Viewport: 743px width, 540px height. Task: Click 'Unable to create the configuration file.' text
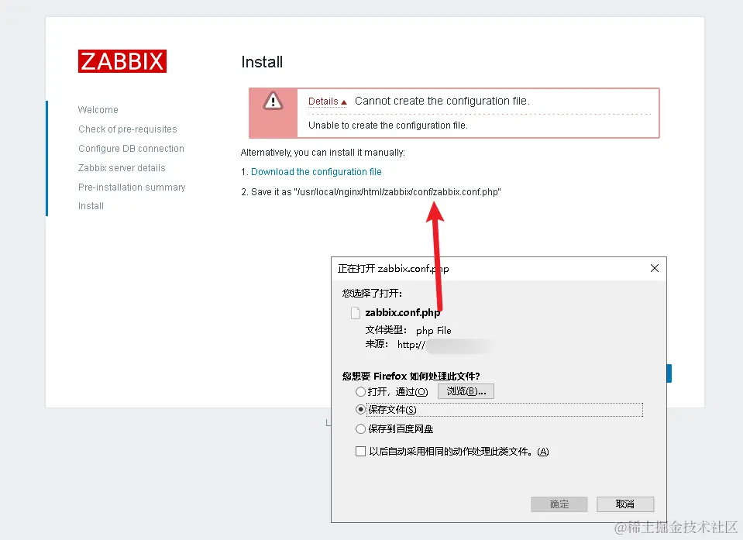pos(387,126)
